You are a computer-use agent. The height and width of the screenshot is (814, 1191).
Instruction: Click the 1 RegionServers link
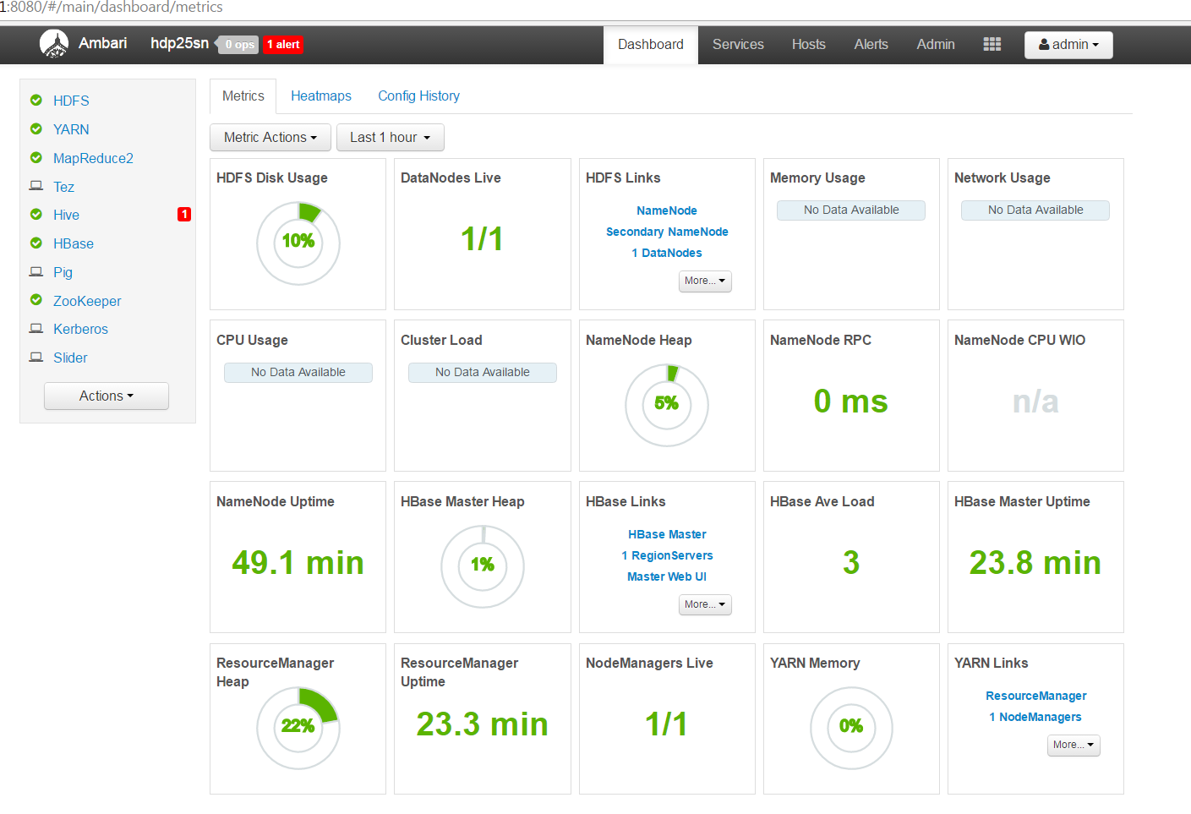pyautogui.click(x=667, y=555)
